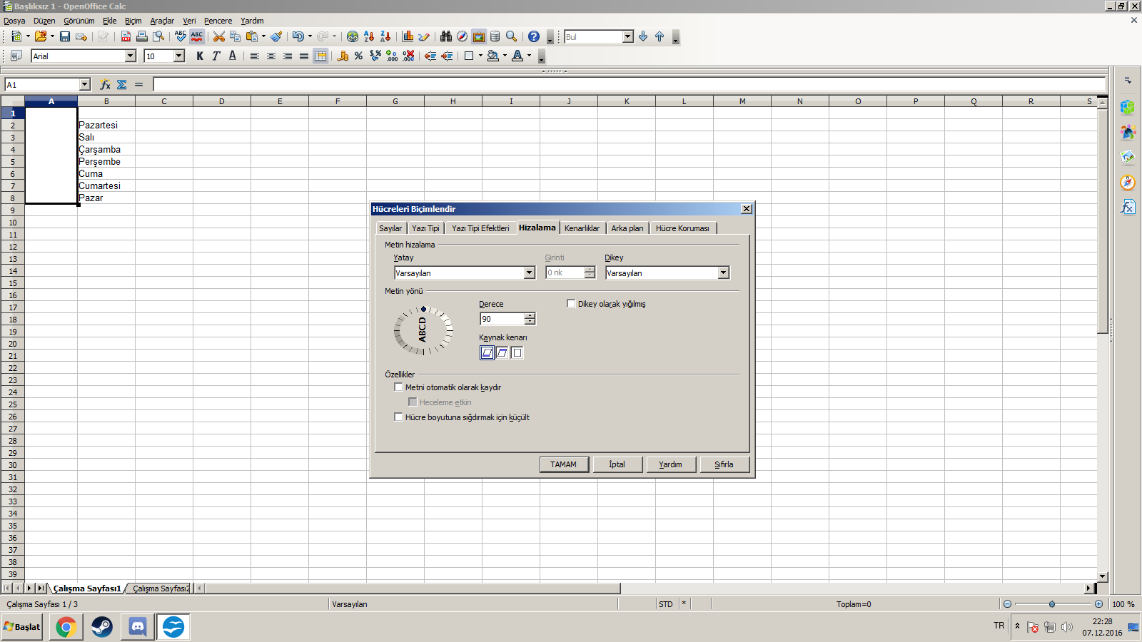The image size is (1142, 642).
Task: Click the Sıfırla button
Action: pos(724,464)
